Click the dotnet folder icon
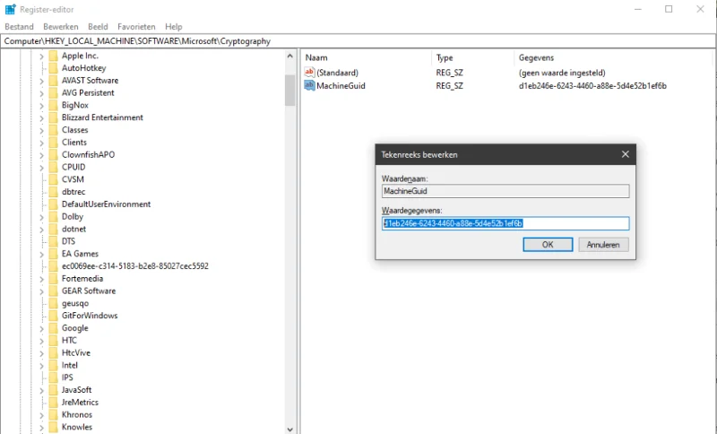717x434 pixels. [x=54, y=230]
